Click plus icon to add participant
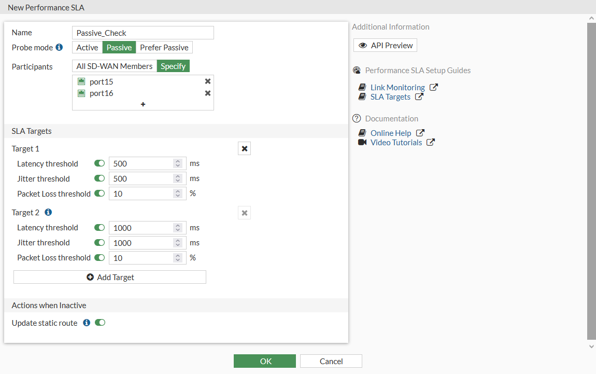Viewport: 596px width, 374px height. coord(143,104)
